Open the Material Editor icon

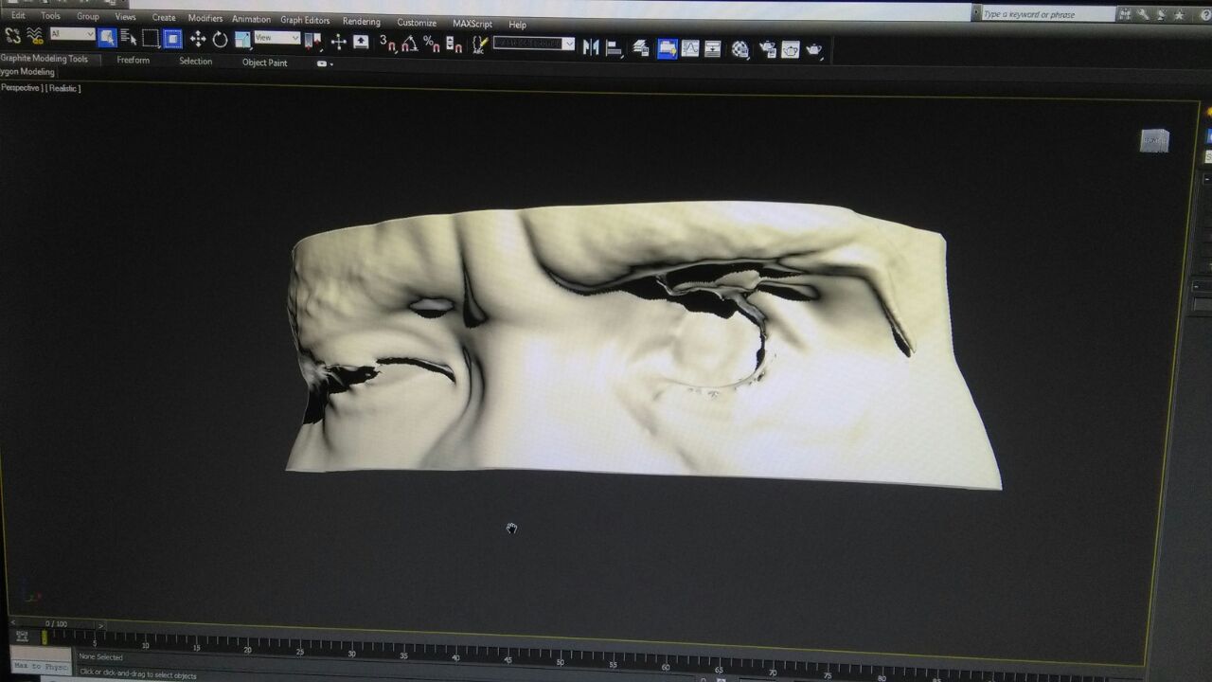pos(740,49)
